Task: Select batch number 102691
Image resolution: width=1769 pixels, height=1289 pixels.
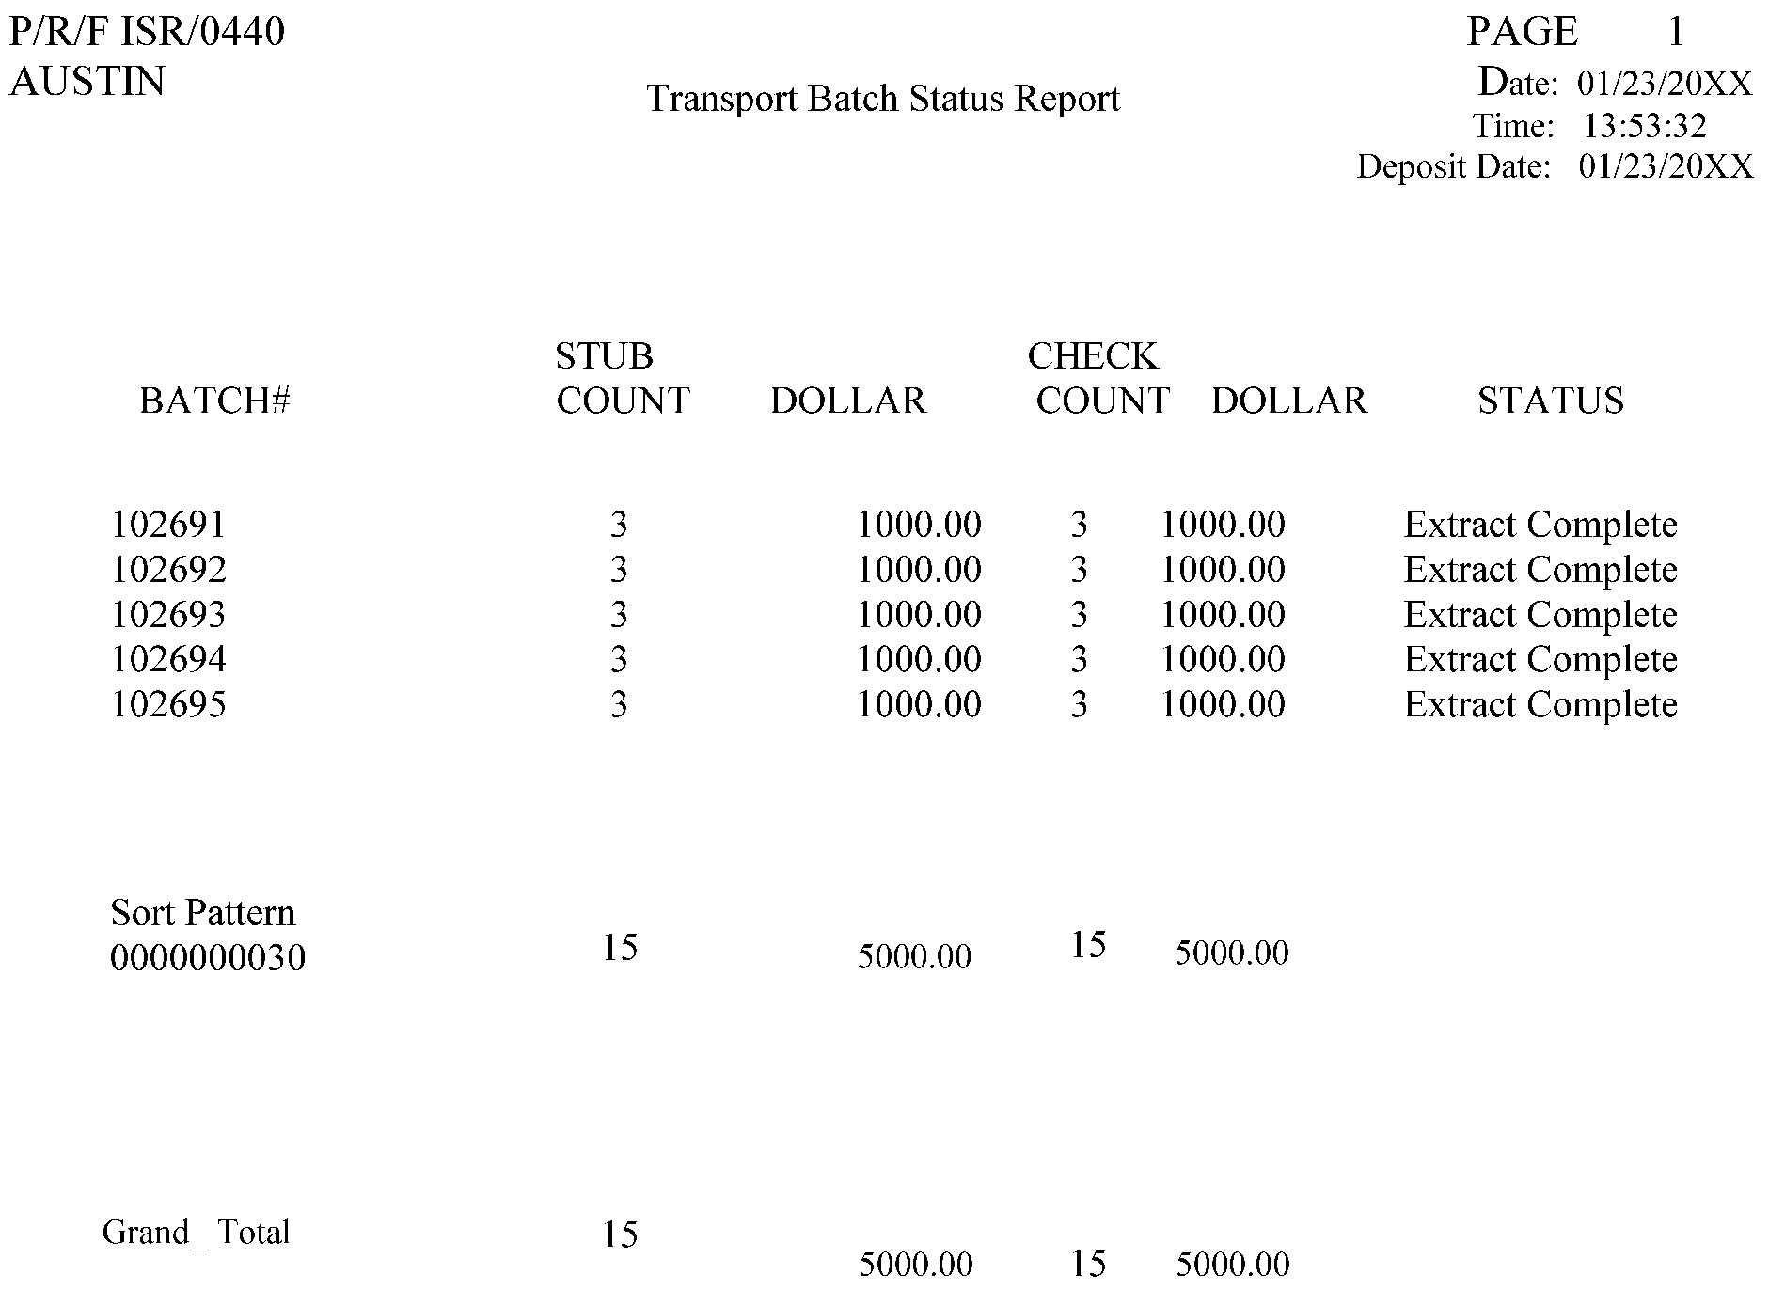Action: coord(169,525)
